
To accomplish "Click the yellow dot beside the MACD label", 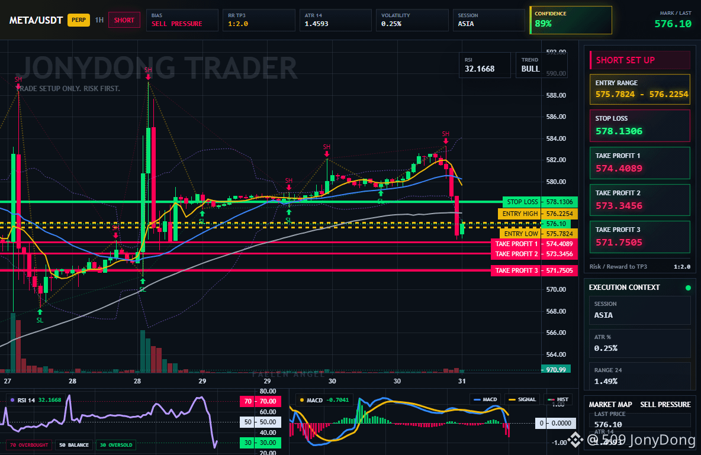I will [x=302, y=400].
